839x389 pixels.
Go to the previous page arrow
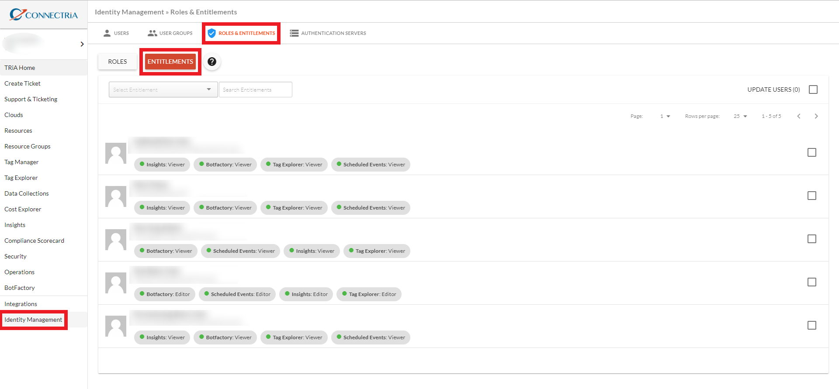tap(799, 116)
